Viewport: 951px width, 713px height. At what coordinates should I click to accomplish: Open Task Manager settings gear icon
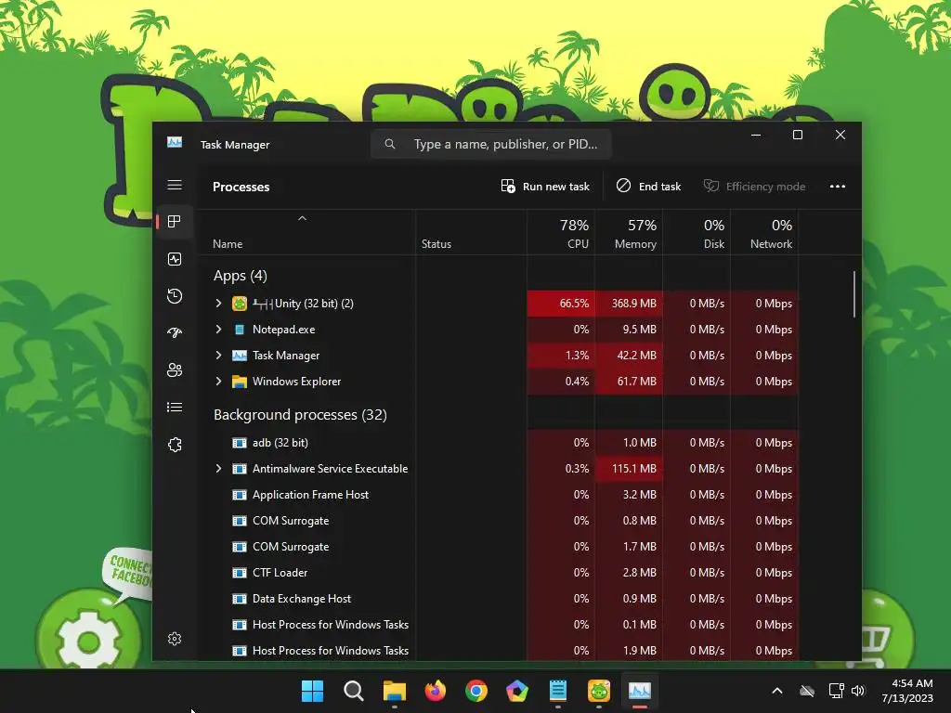175,639
